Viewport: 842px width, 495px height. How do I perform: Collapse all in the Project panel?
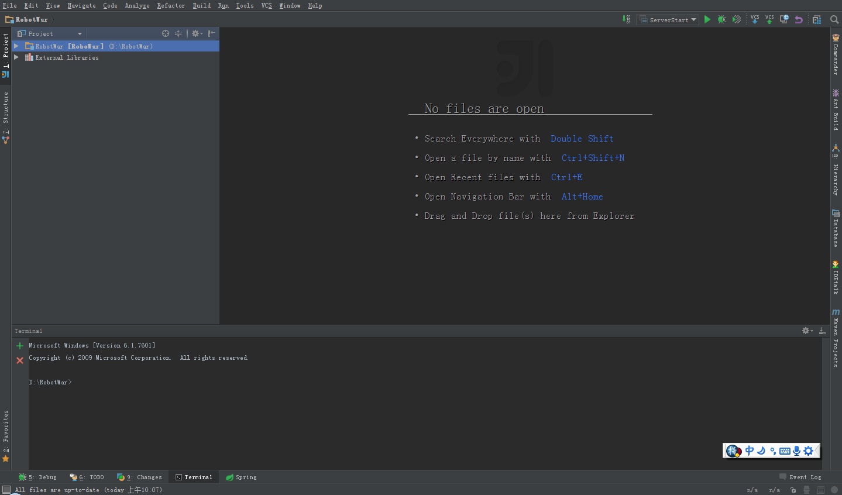(178, 33)
